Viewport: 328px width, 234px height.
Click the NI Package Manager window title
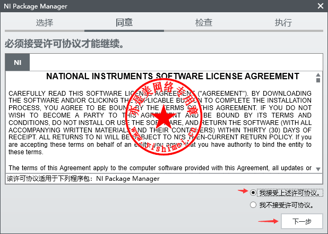tap(36, 6)
